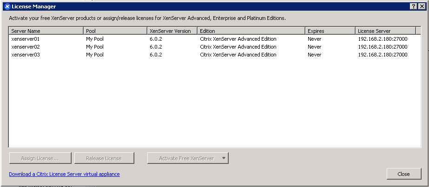
Task: Select the xenserver01 row
Action: [x=215, y=39]
